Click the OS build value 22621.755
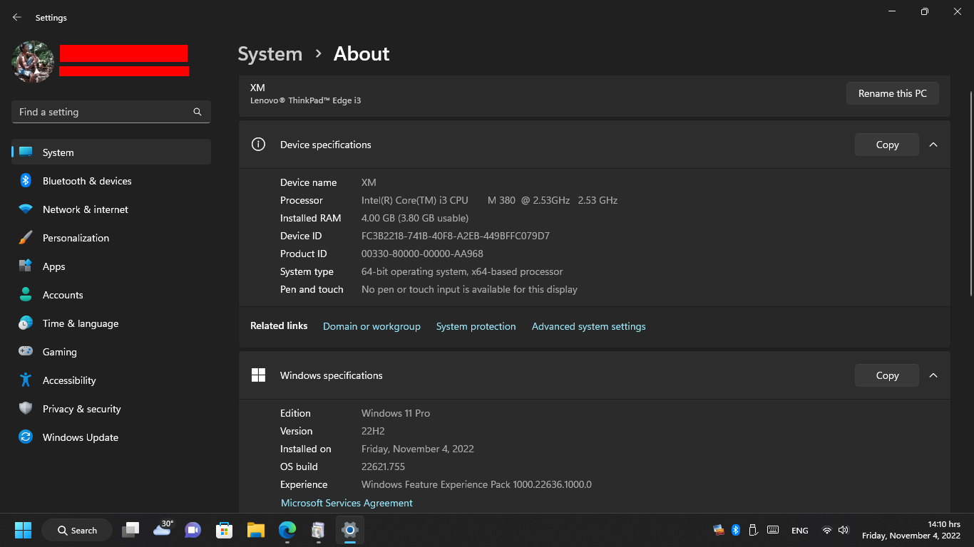974x547 pixels. pyautogui.click(x=383, y=467)
